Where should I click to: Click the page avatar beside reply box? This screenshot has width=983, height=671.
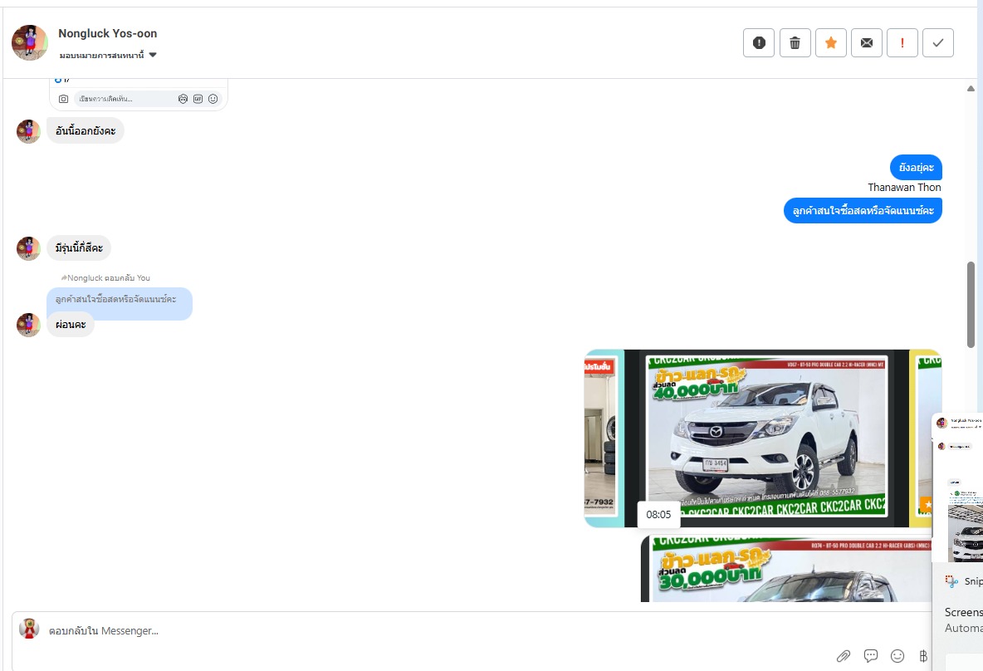pos(29,629)
